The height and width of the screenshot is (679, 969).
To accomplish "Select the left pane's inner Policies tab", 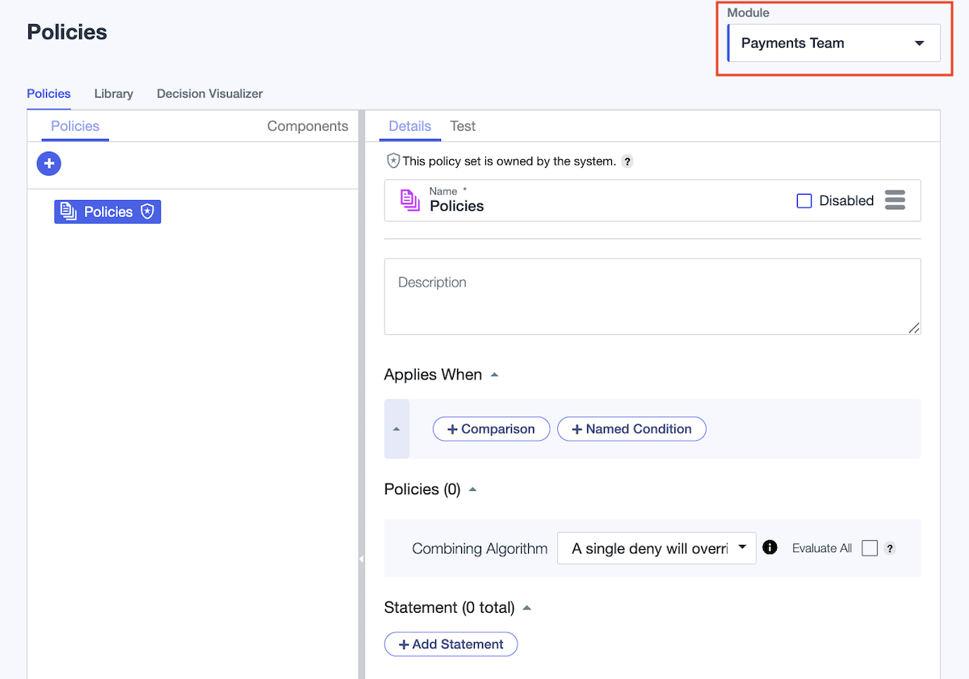I will click(75, 126).
